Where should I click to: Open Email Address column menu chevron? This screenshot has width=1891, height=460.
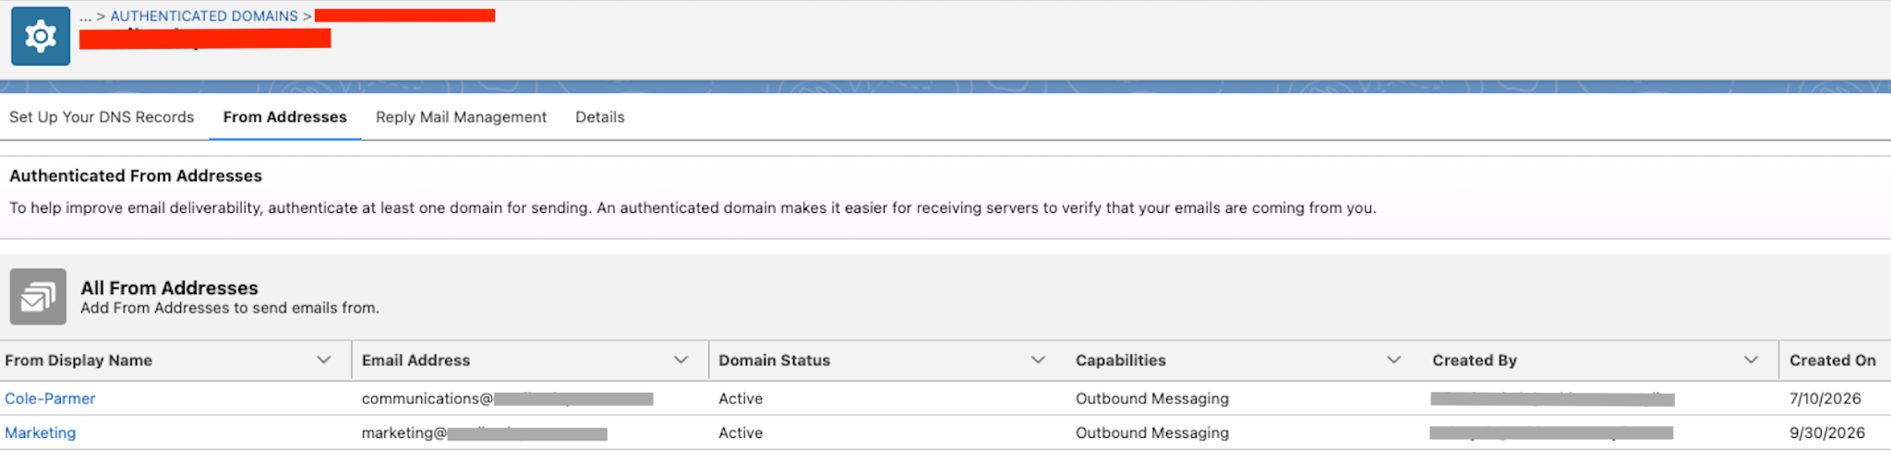point(681,360)
